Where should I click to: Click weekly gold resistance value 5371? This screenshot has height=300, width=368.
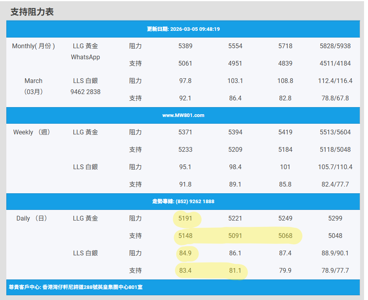[x=185, y=132]
